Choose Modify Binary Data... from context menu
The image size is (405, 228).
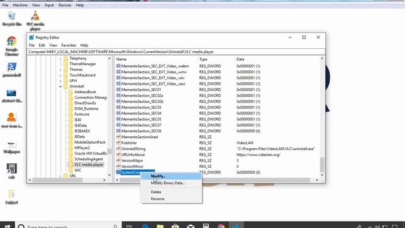[171, 183]
